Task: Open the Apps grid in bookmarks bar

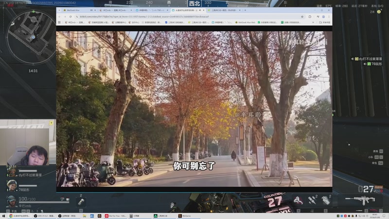Action: (59, 22)
